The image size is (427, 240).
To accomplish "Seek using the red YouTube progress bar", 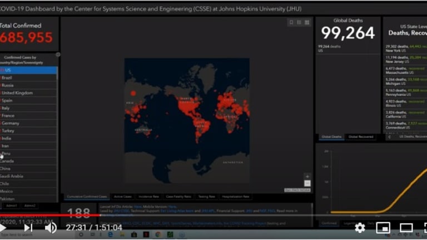I will coord(51,215).
